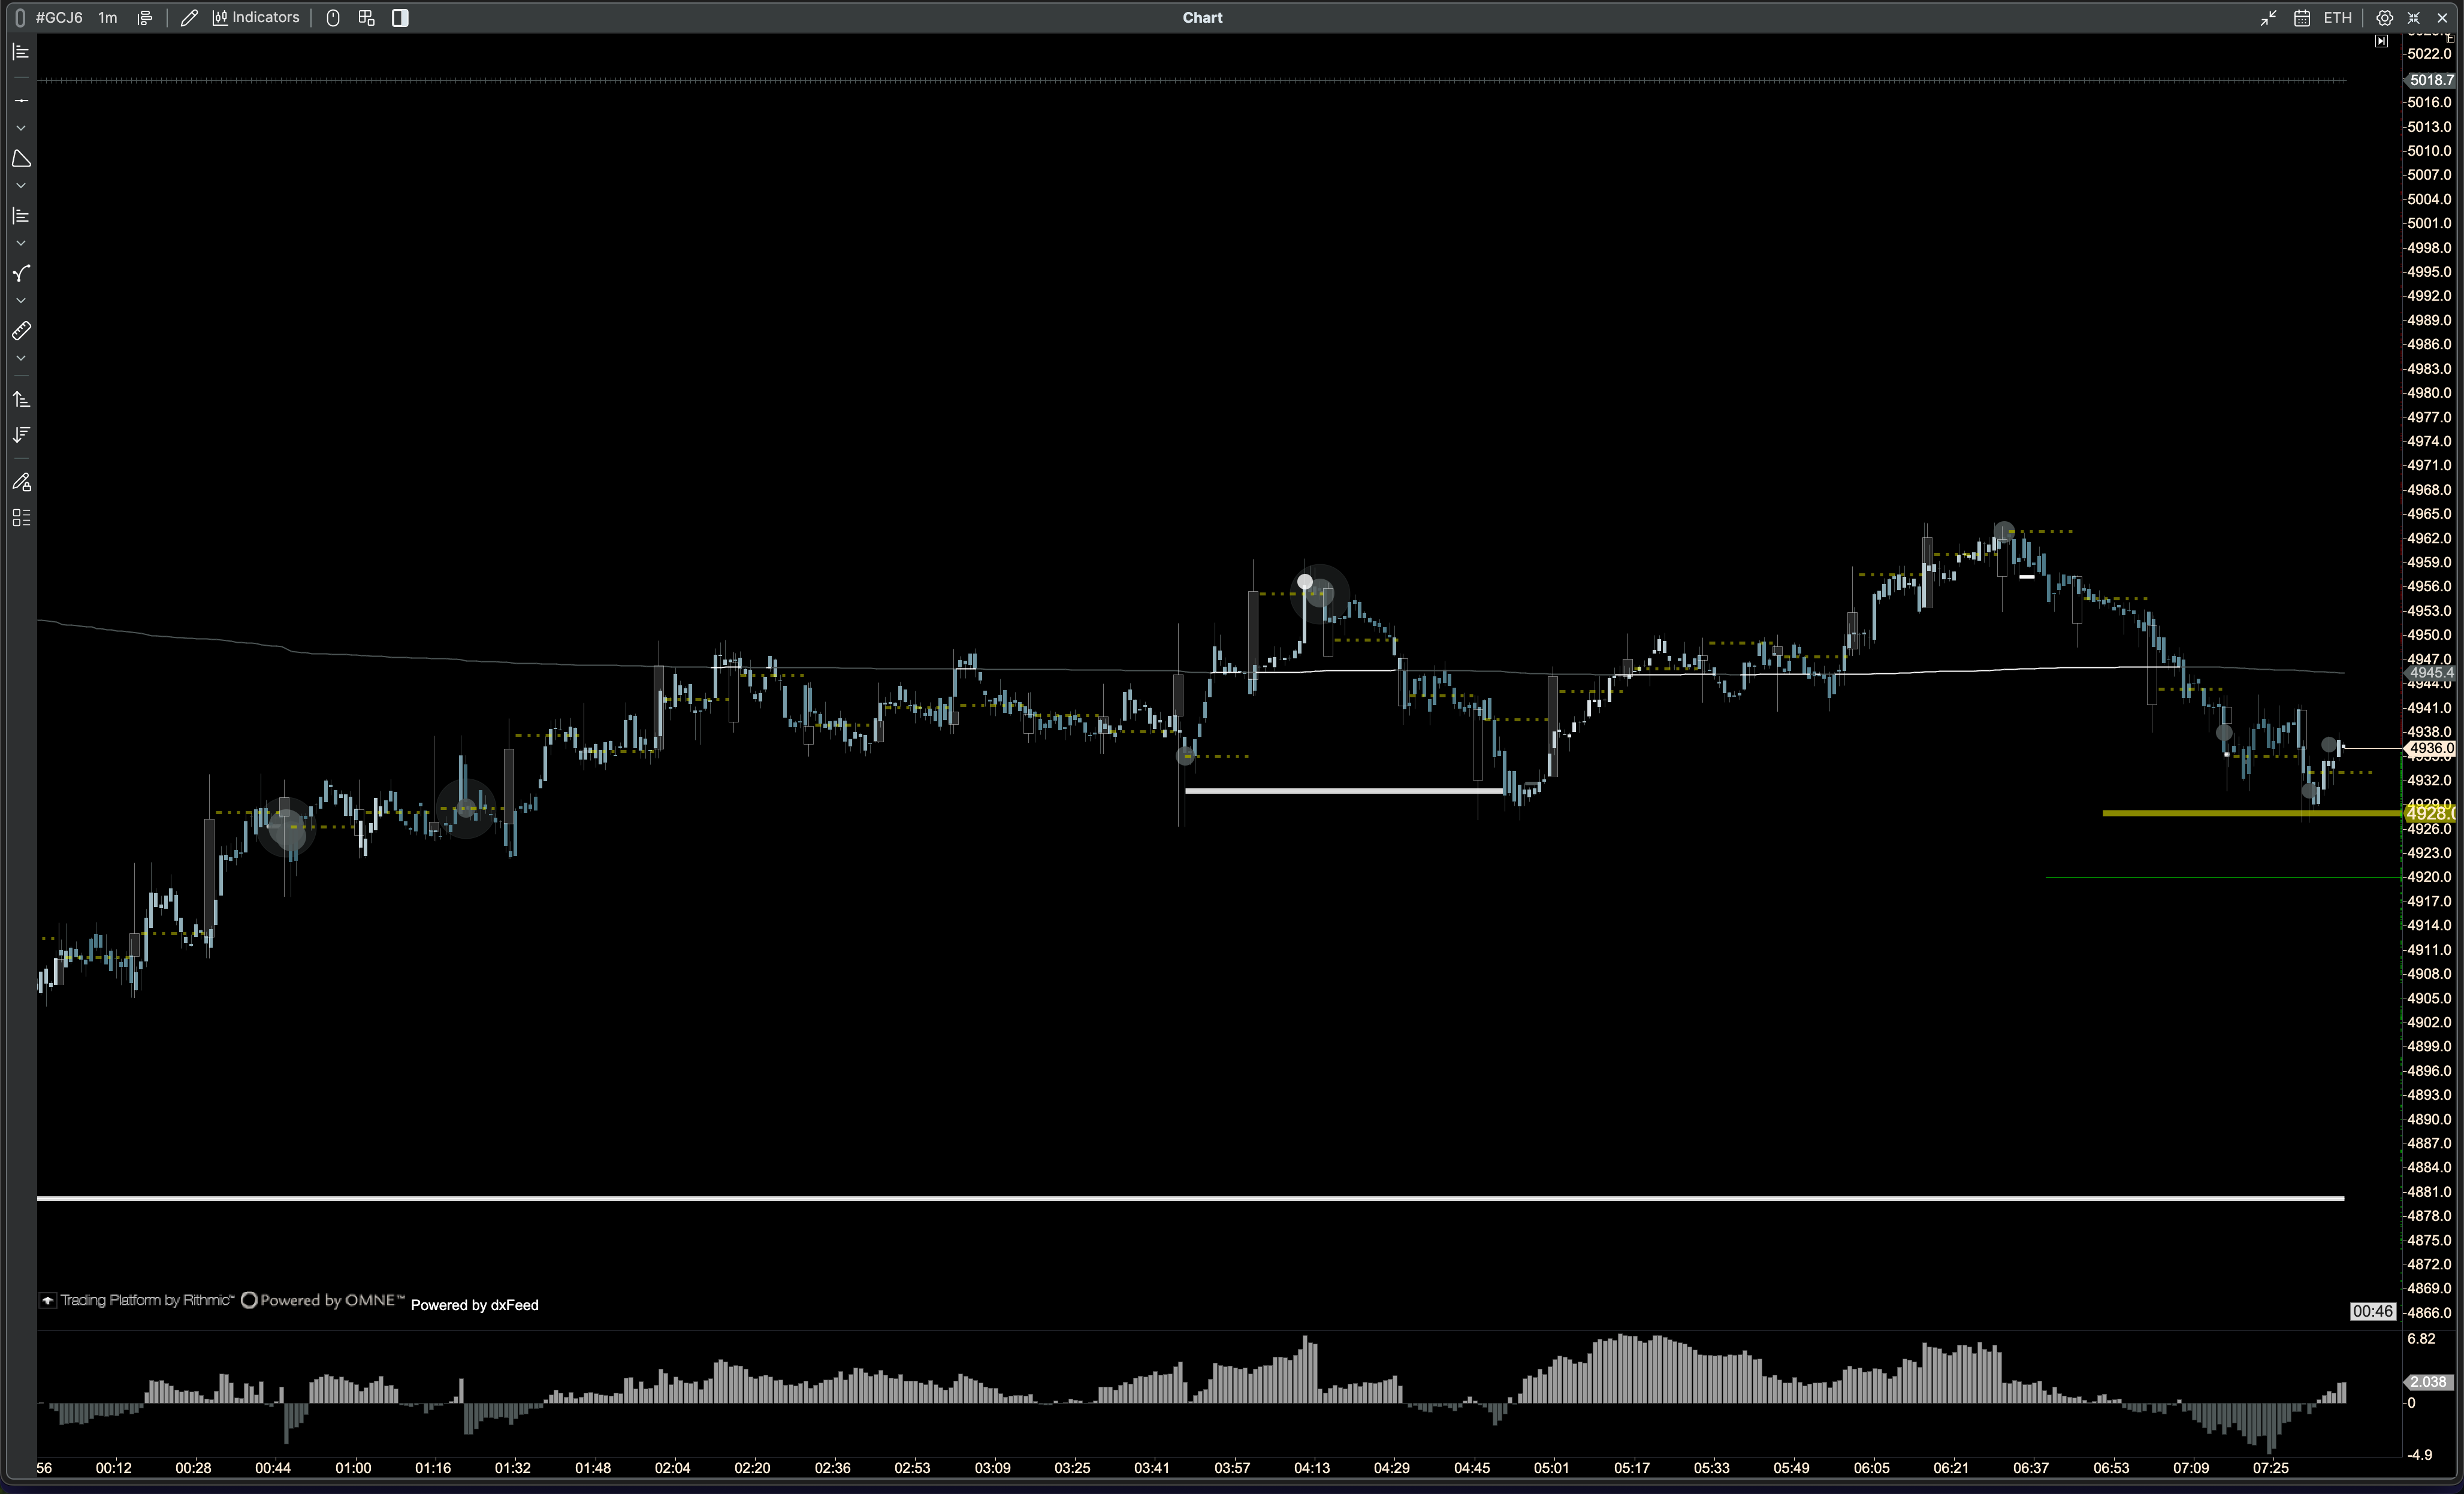
Task: Click the horizontal line drawing tool
Action: [21, 101]
